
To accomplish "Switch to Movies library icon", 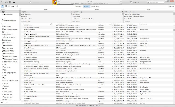I will [x=6, y=7].
